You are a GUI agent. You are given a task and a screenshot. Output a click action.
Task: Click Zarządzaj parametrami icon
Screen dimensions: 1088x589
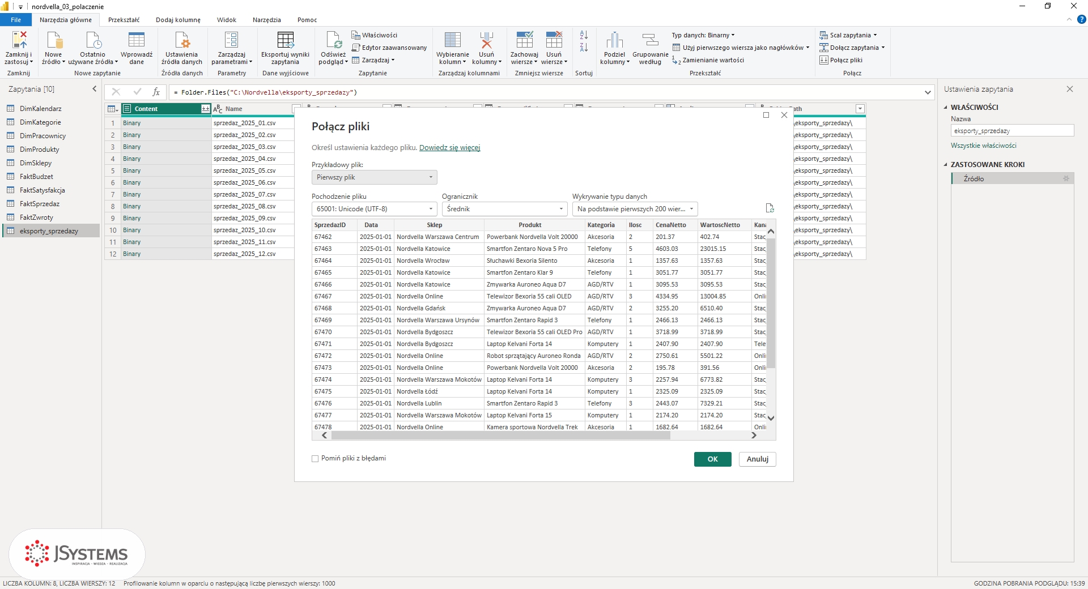click(231, 40)
